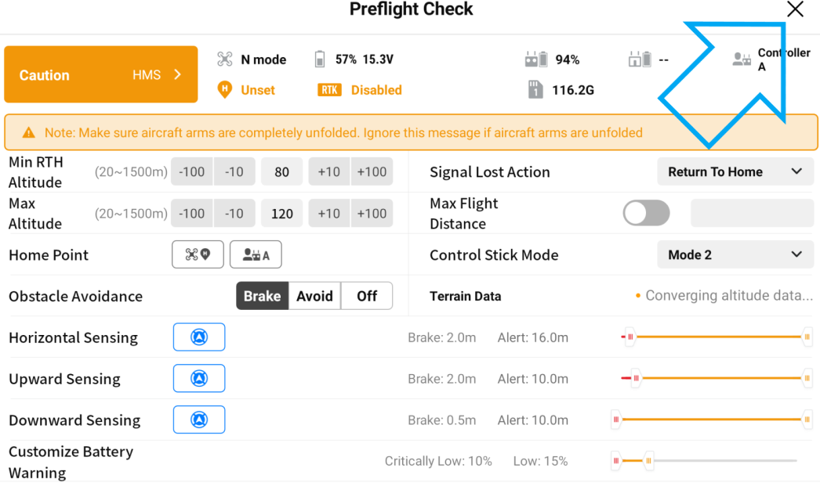Tap the aircraft battery status icon
The height and width of the screenshot is (497, 820).
click(x=320, y=59)
